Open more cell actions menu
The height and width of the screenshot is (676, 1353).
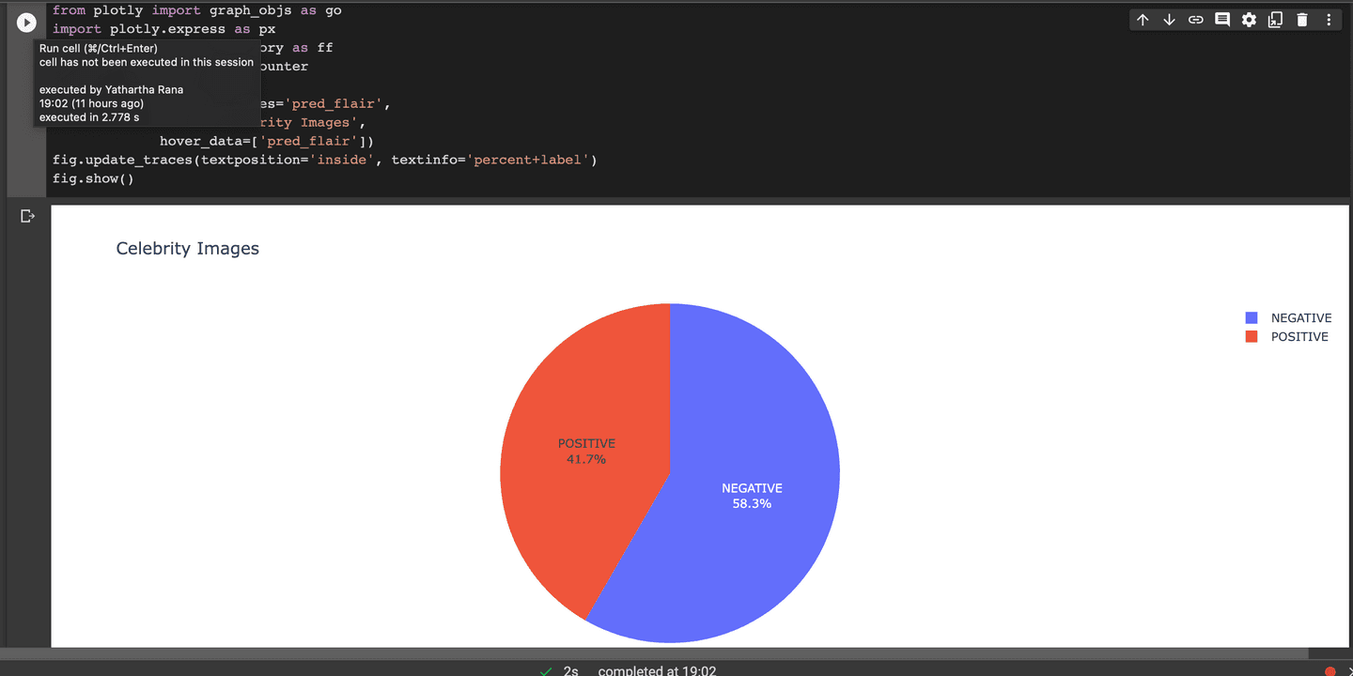(1329, 20)
